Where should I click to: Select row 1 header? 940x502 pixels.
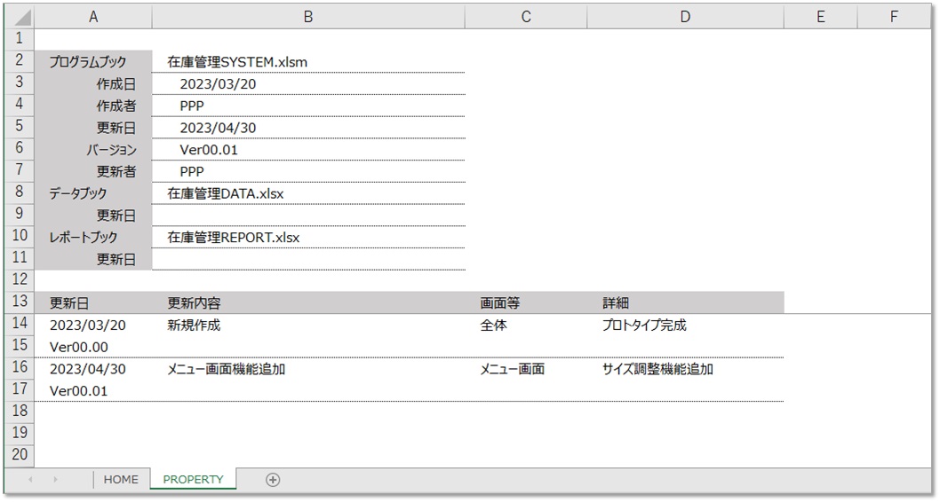coord(20,39)
